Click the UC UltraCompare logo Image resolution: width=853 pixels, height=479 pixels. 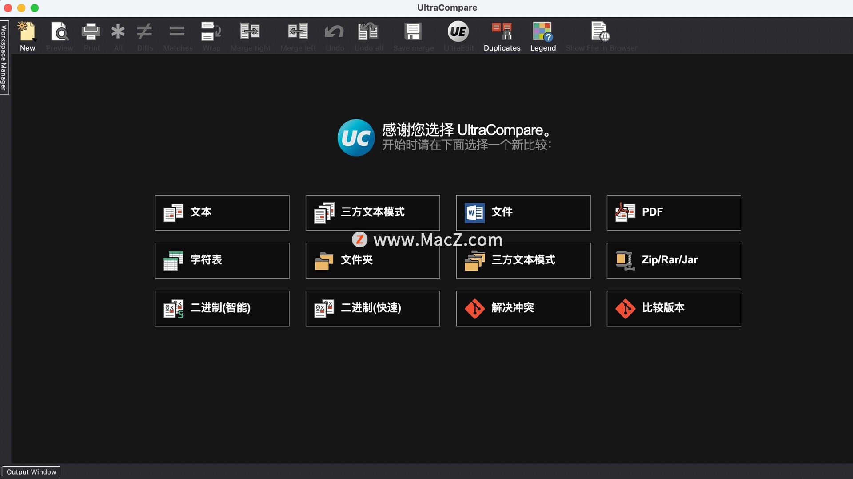356,137
